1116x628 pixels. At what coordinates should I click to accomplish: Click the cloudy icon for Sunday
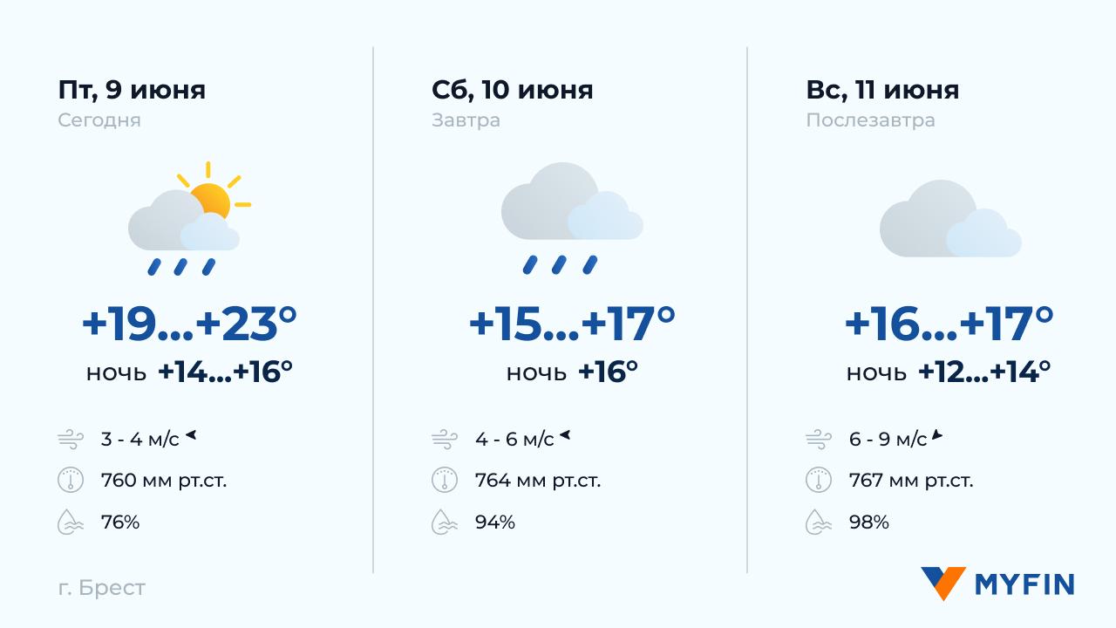click(949, 220)
